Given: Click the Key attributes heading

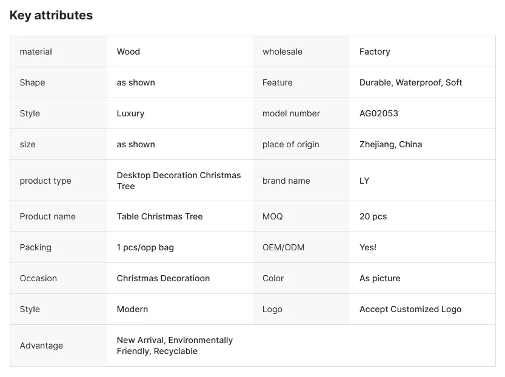Looking at the screenshot, I should coord(51,16).
